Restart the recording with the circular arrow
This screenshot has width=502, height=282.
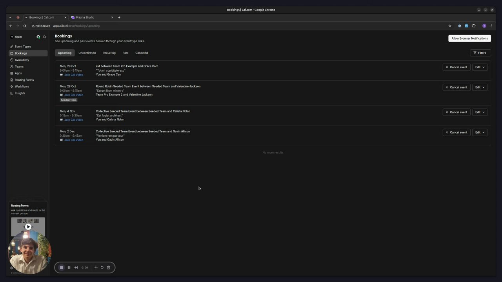tap(102, 268)
